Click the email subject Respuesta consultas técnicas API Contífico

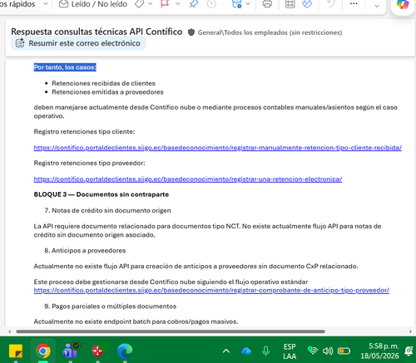click(x=97, y=32)
